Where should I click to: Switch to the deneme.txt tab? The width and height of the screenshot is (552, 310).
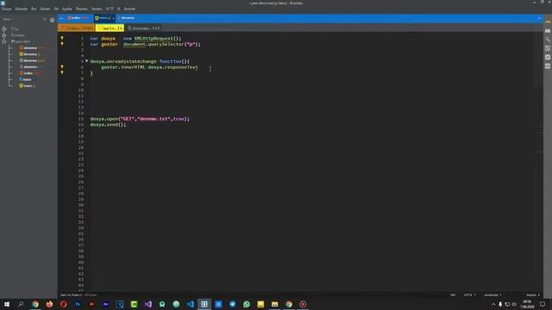(x=144, y=28)
